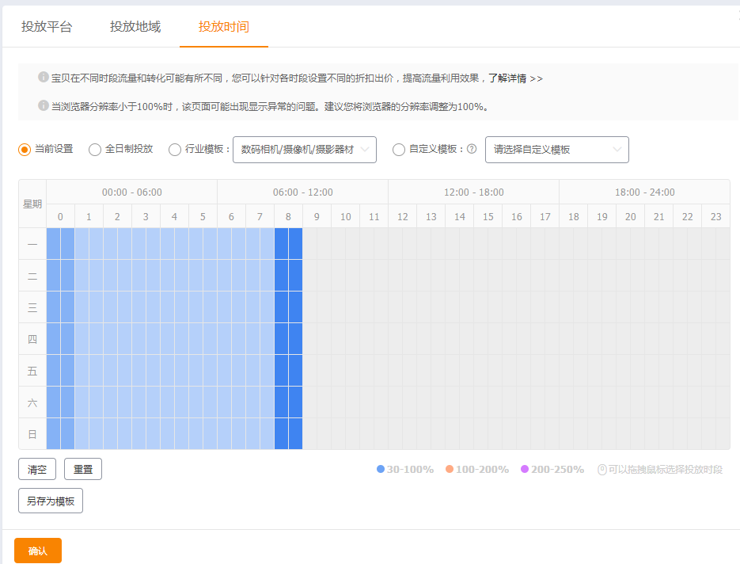Image resolution: width=740 pixels, height=564 pixels.
Task: Click the chevron on the industry template dropdown
Action: 364,150
